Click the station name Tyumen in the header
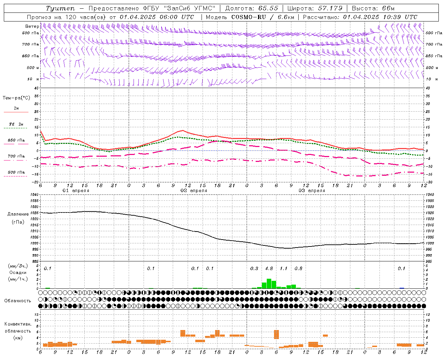Image resolution: width=444 pixels, height=355 pixels. (x=60, y=8)
